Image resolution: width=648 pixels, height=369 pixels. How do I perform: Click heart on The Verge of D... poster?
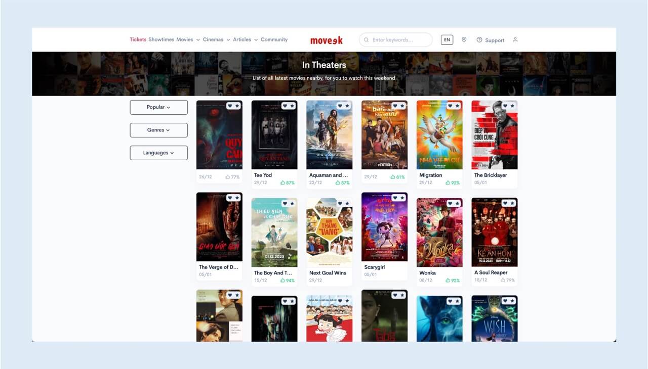230,198
